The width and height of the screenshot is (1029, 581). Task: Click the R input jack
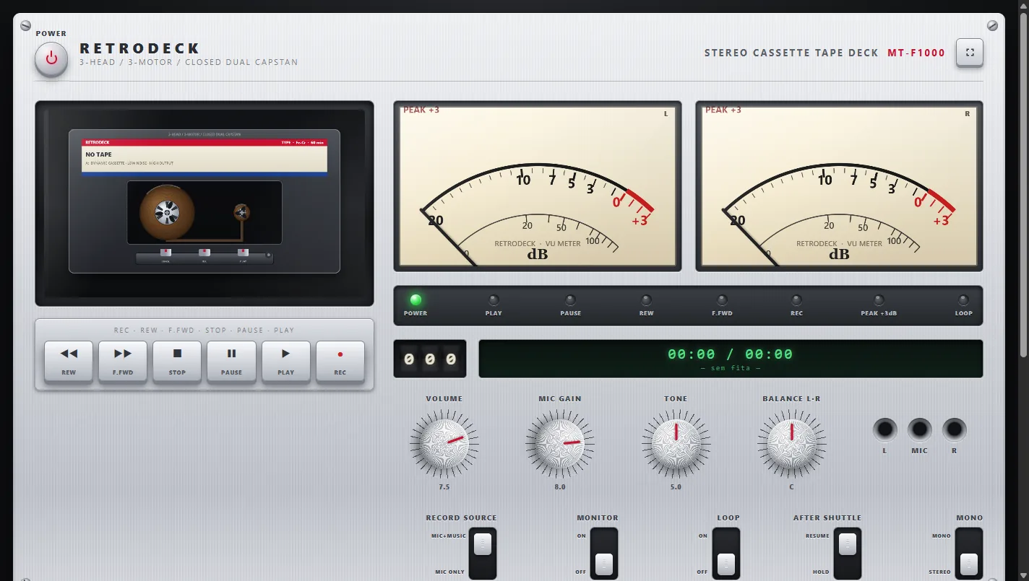(x=954, y=430)
